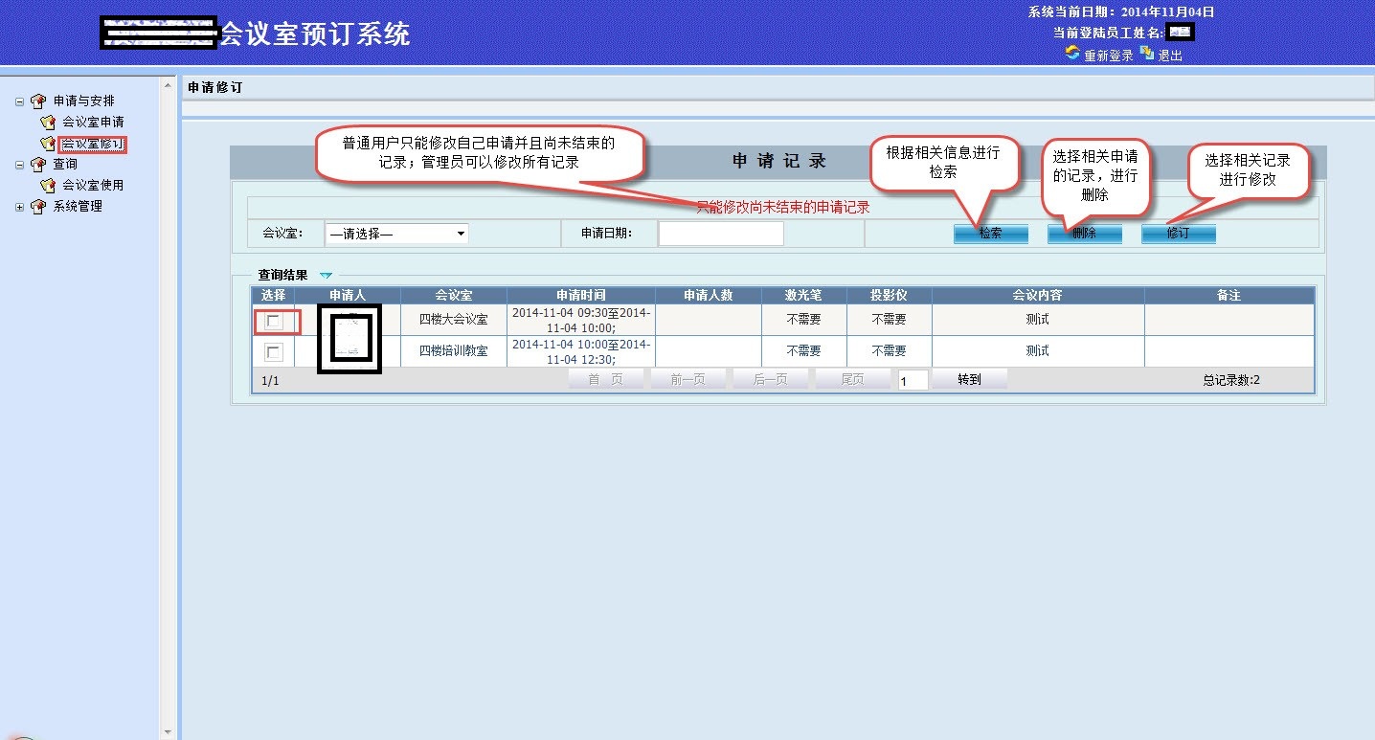Collapse the 申请与安排 tree node
The height and width of the screenshot is (740, 1375).
coord(19,101)
